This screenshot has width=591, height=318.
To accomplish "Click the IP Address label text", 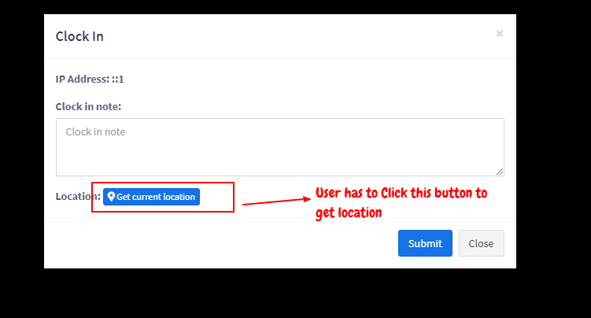I will [83, 79].
